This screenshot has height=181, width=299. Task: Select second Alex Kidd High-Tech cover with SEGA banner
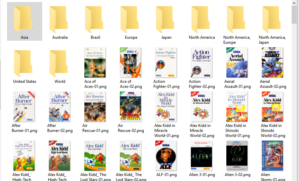click(x=60, y=156)
